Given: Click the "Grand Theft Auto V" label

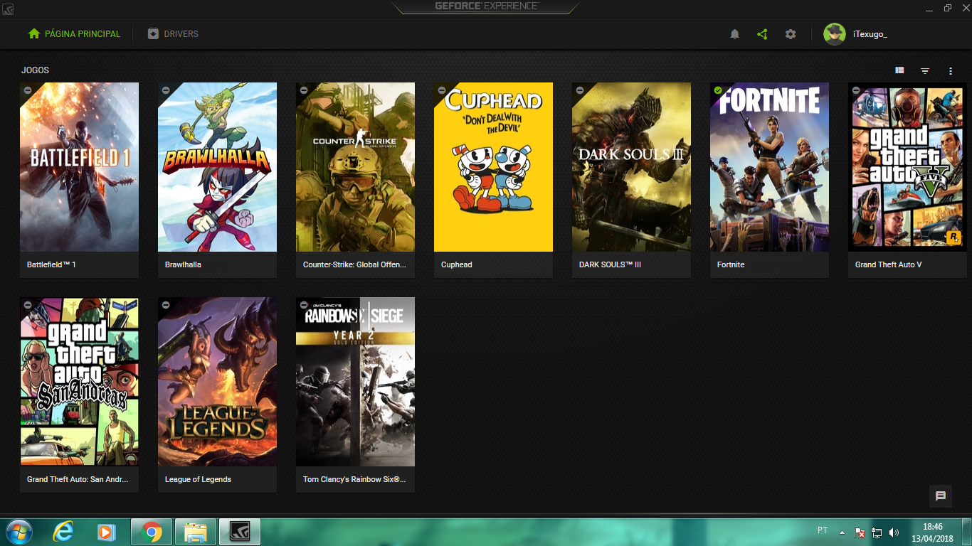Looking at the screenshot, I should (x=888, y=264).
